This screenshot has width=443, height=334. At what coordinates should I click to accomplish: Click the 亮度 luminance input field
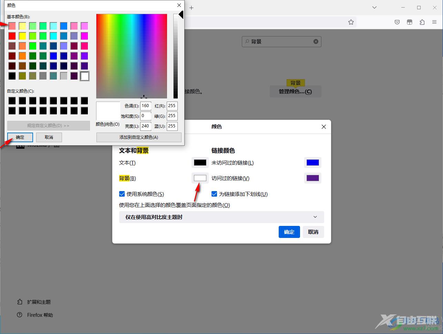(x=146, y=126)
